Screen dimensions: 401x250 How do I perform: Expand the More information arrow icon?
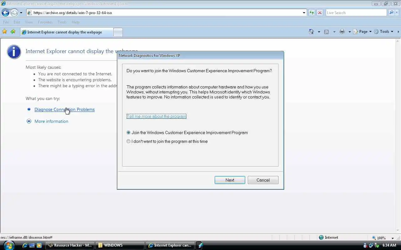click(29, 121)
